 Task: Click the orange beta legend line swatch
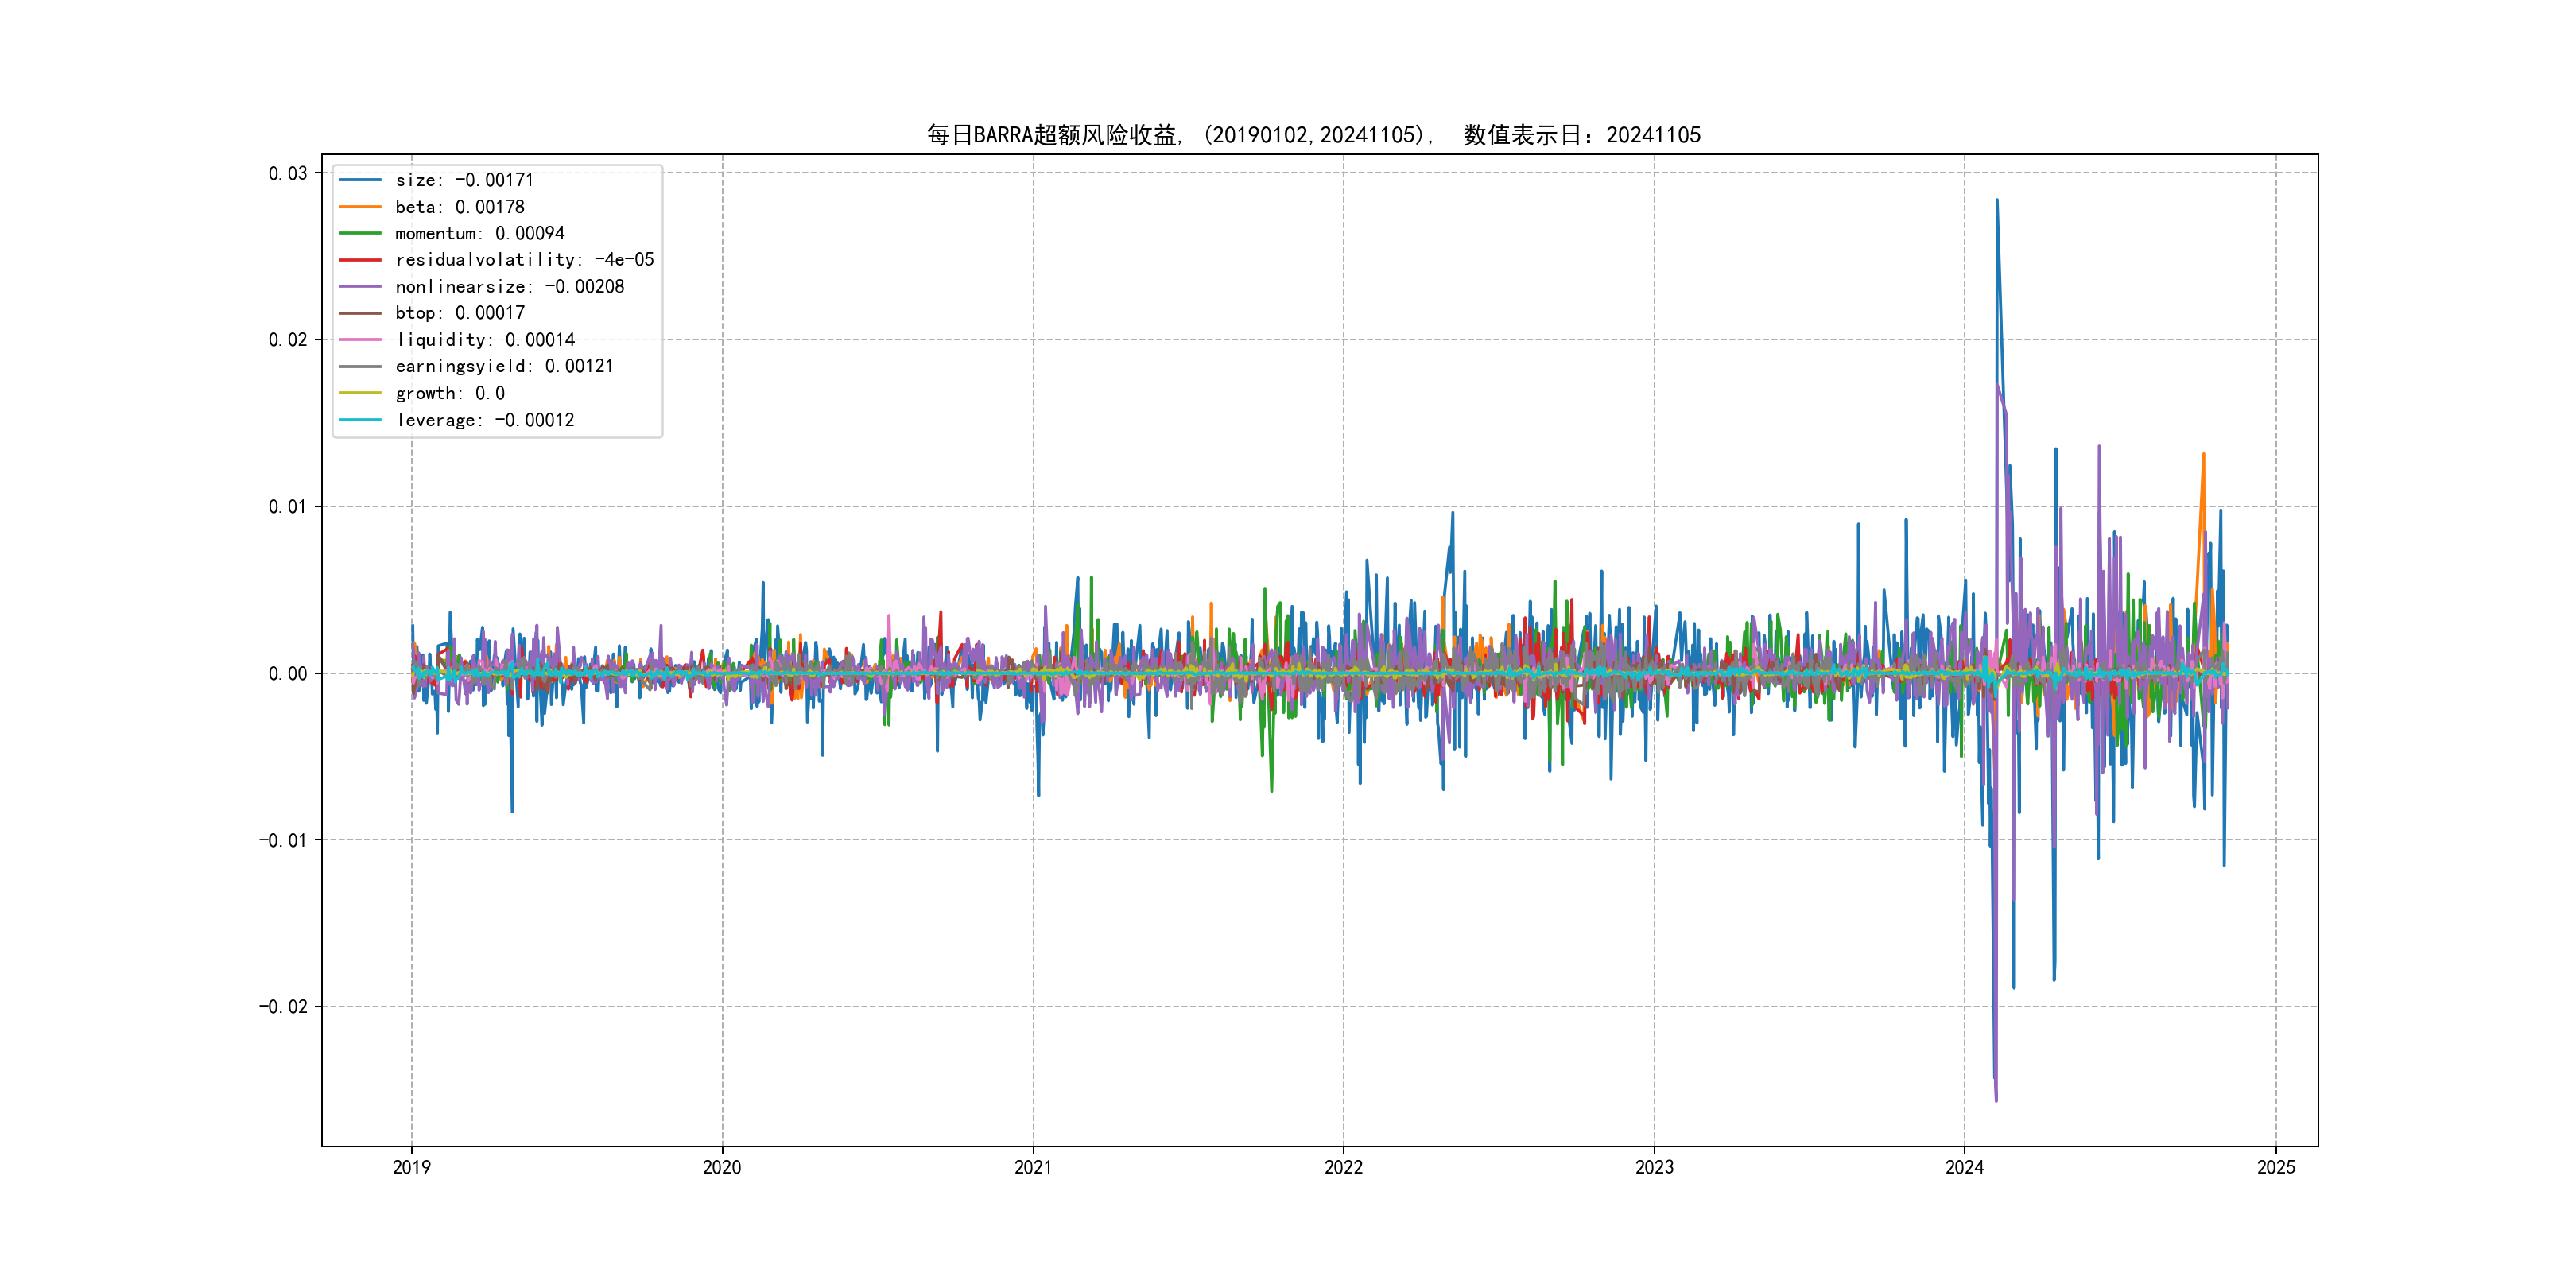pyautogui.click(x=360, y=207)
